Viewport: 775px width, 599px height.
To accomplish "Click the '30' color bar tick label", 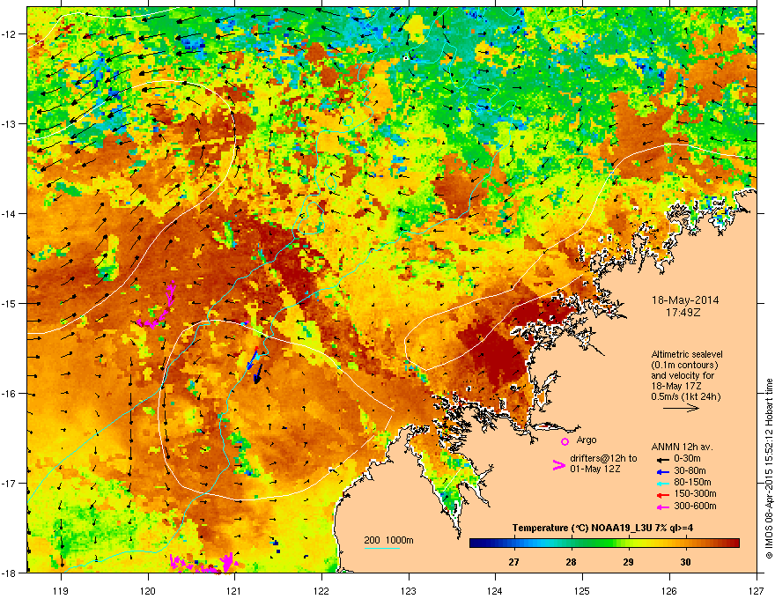I will [x=685, y=562].
